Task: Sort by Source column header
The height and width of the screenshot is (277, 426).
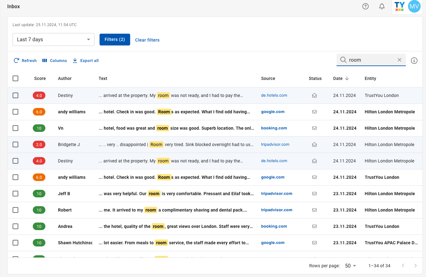Action: point(268,78)
